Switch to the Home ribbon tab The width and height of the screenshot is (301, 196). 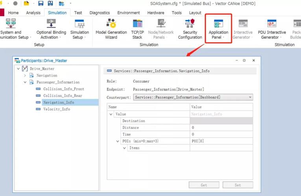[x=13, y=13]
